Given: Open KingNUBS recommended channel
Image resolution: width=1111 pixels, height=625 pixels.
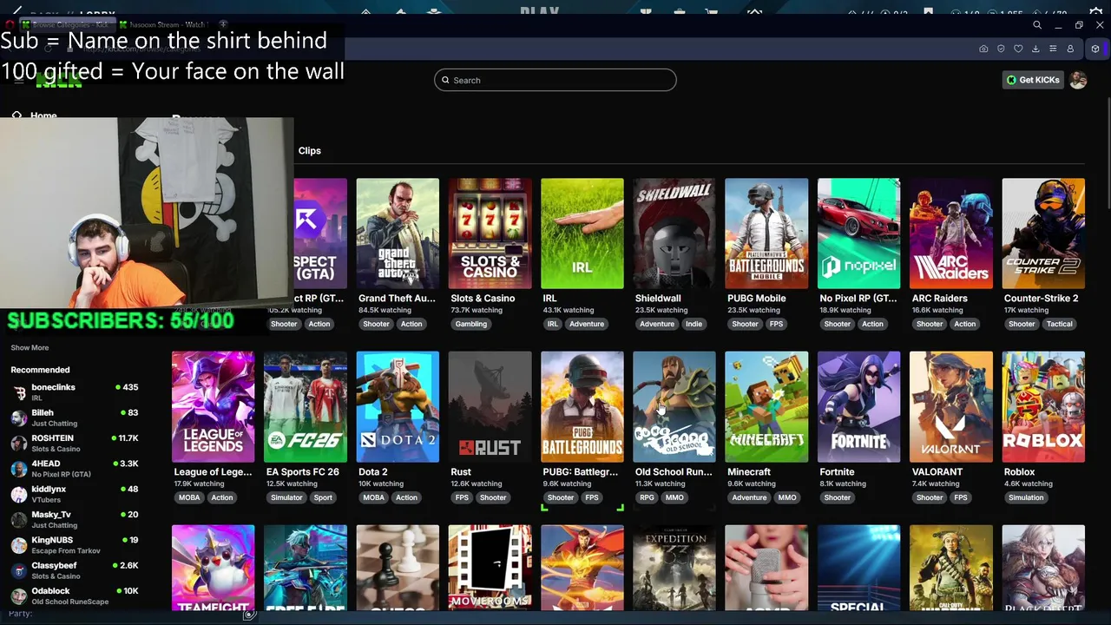Looking at the screenshot, I should [75, 544].
